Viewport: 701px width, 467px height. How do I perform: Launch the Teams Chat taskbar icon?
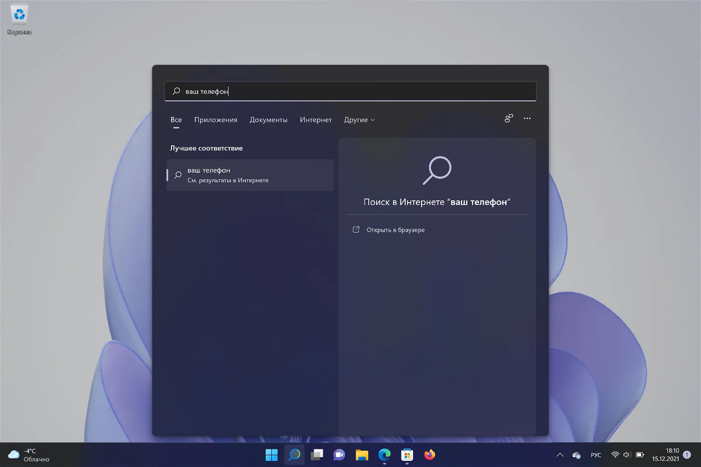pyautogui.click(x=339, y=455)
